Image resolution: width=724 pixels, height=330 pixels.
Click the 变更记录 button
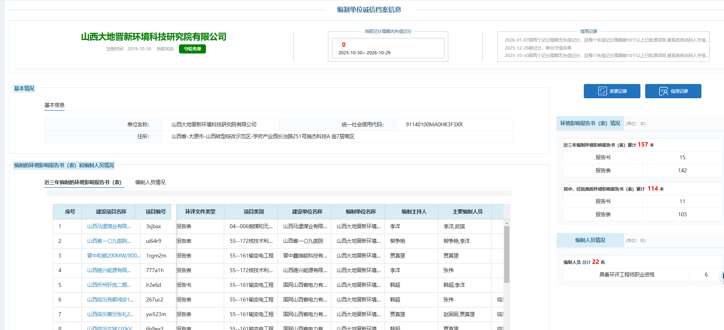(612, 91)
